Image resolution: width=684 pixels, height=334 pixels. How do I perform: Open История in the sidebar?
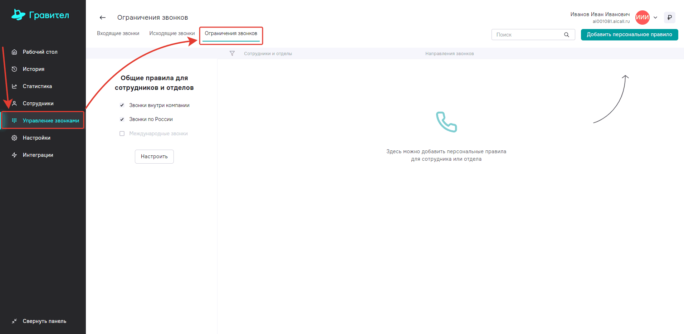[34, 69]
